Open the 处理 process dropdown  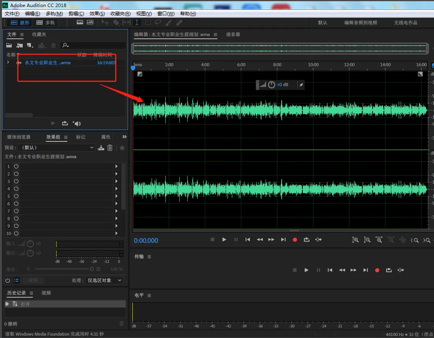(x=104, y=280)
